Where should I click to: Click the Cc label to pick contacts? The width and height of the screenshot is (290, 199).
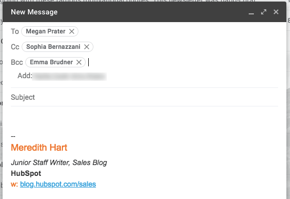(x=15, y=47)
